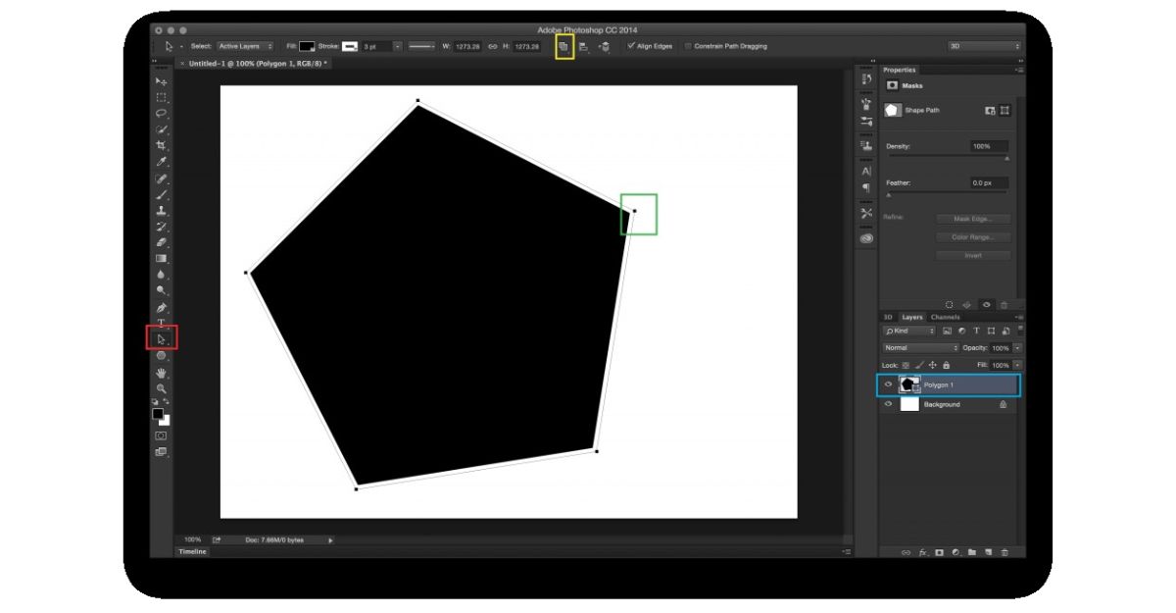Screen dimensions: 1176x613
Task: Select the Layers tab
Action: pos(912,317)
